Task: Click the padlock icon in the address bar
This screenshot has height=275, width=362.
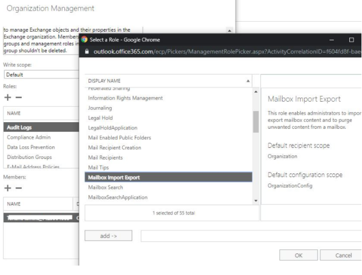Action: tap(87, 51)
